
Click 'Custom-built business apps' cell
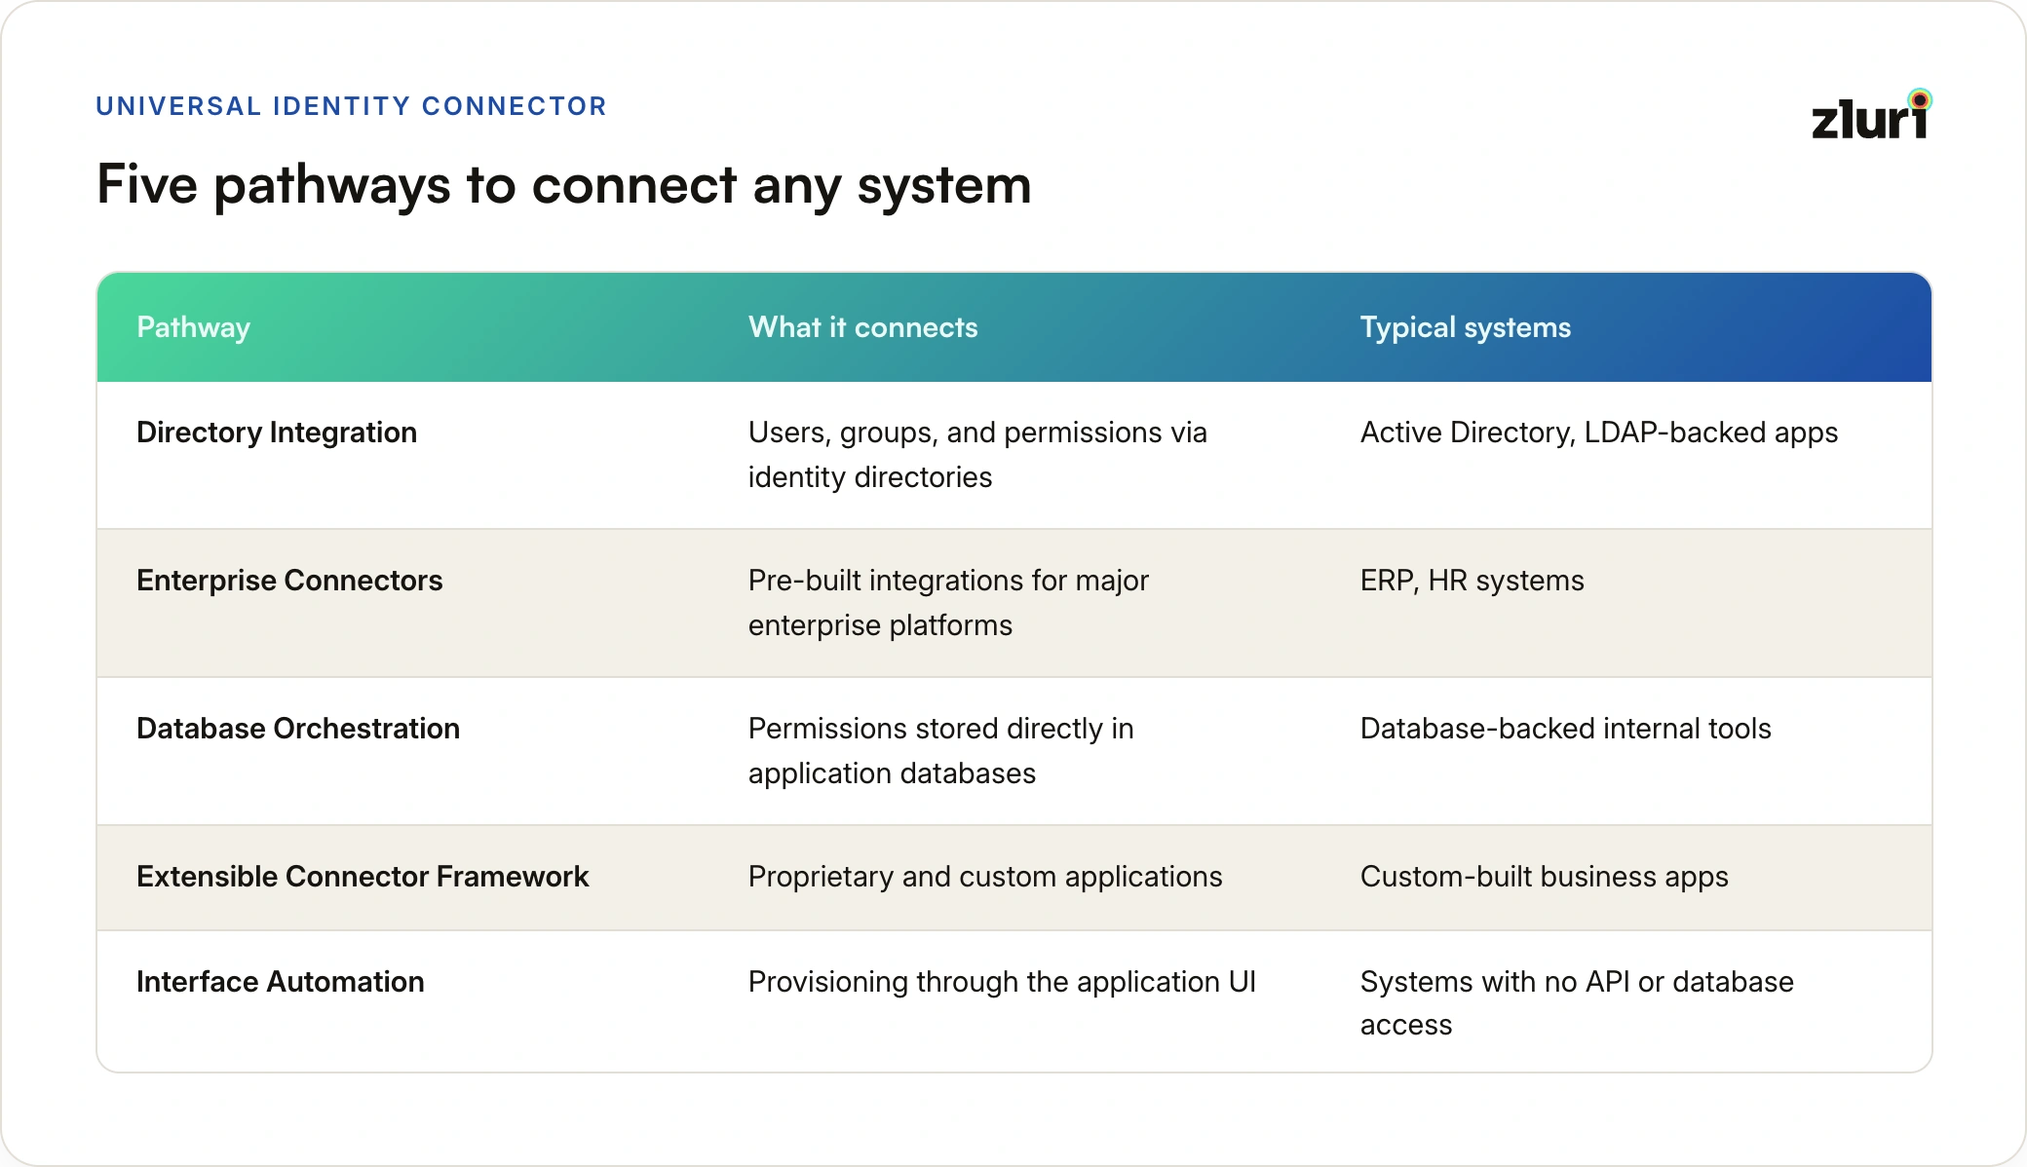[x=1544, y=877]
